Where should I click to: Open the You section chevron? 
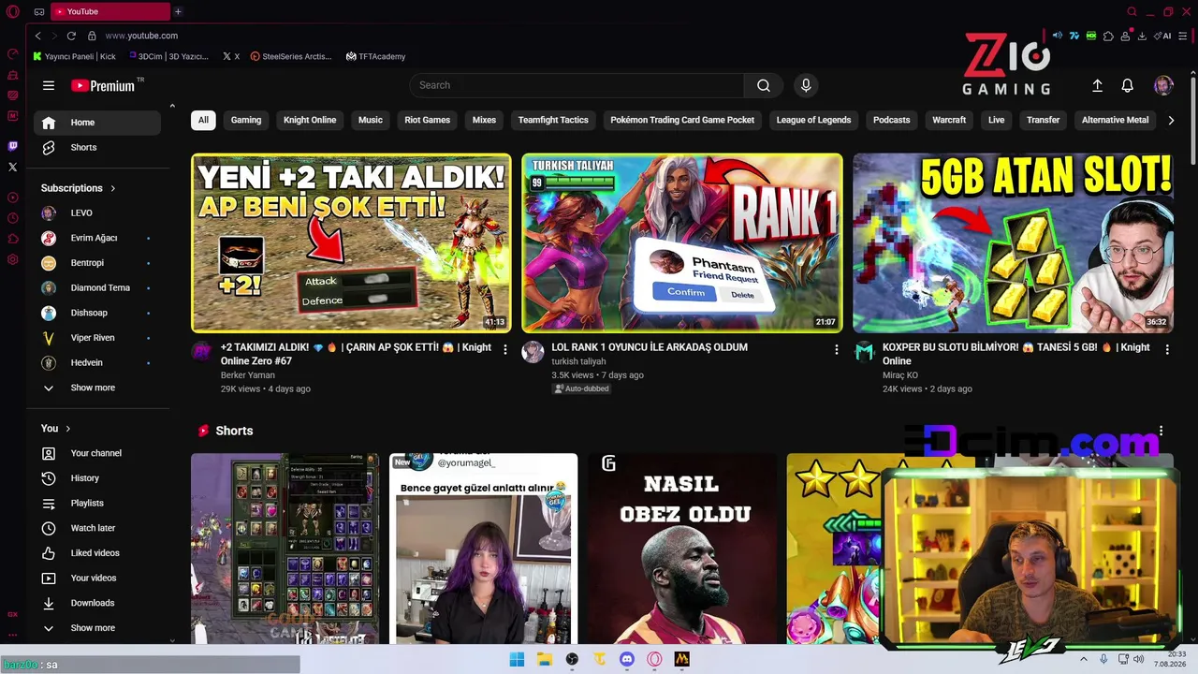coord(67,429)
